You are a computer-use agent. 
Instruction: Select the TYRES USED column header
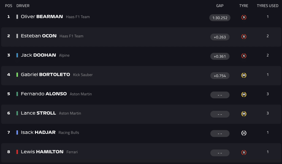click(267, 6)
